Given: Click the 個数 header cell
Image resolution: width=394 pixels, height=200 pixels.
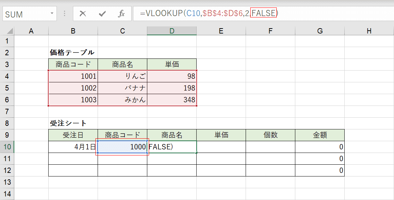Looking at the screenshot, I should pos(270,135).
